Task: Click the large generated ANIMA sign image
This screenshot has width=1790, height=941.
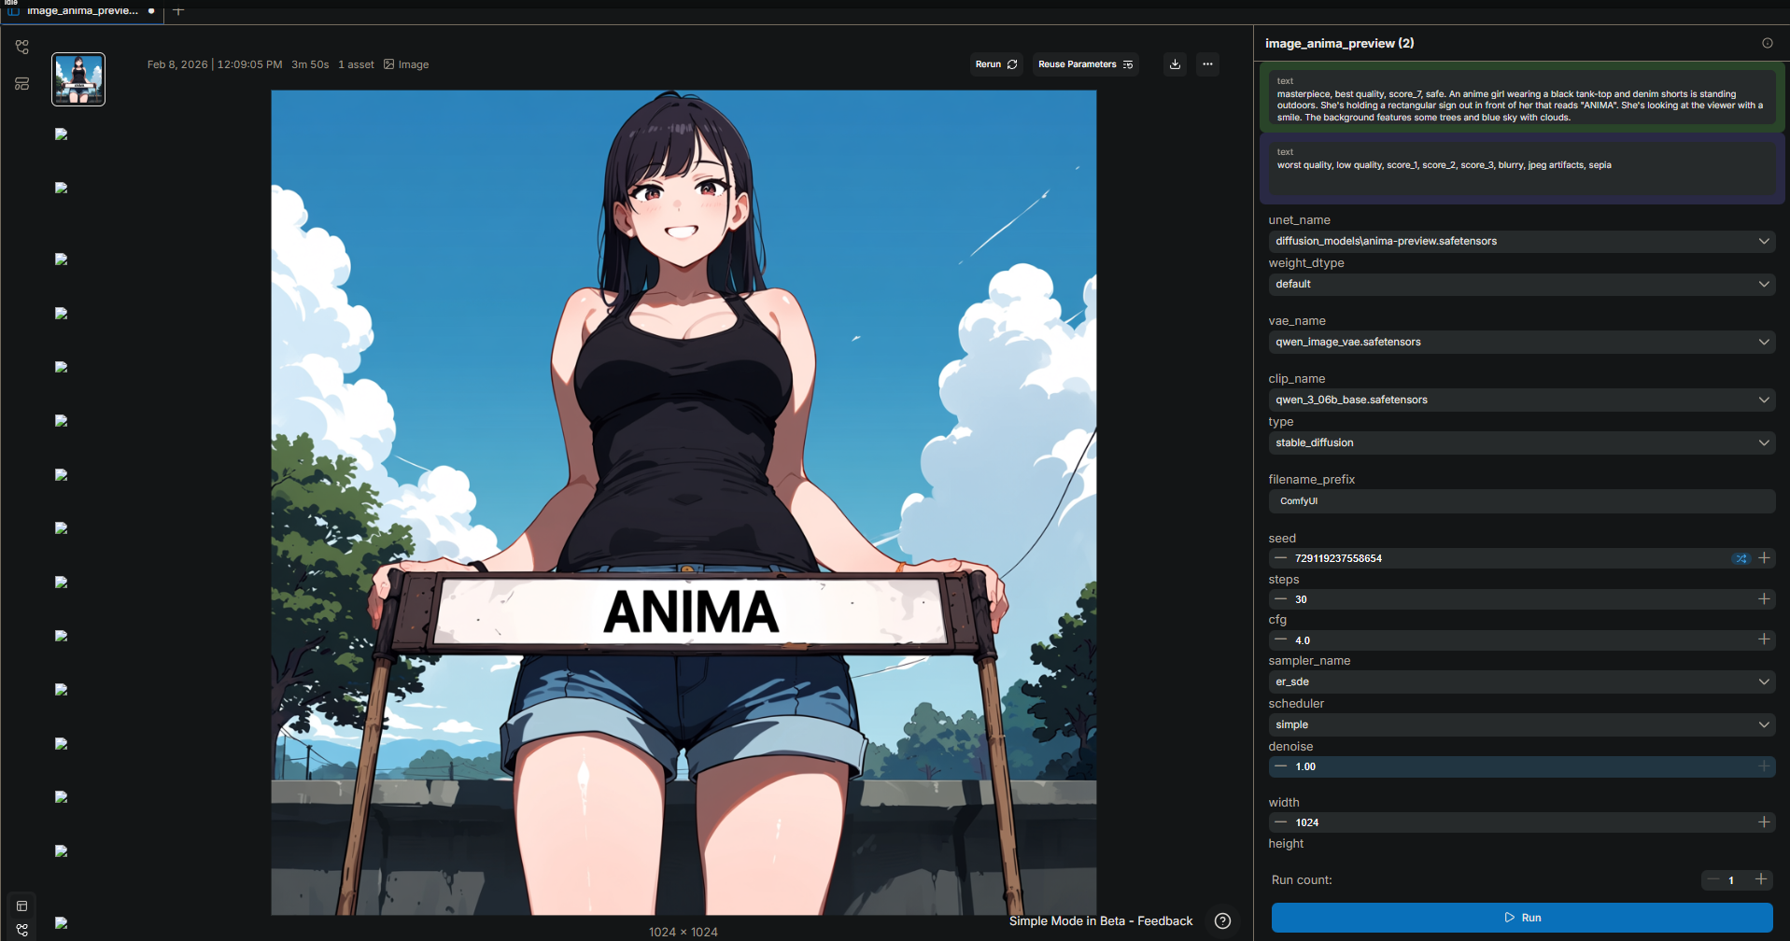Action: coord(684,502)
